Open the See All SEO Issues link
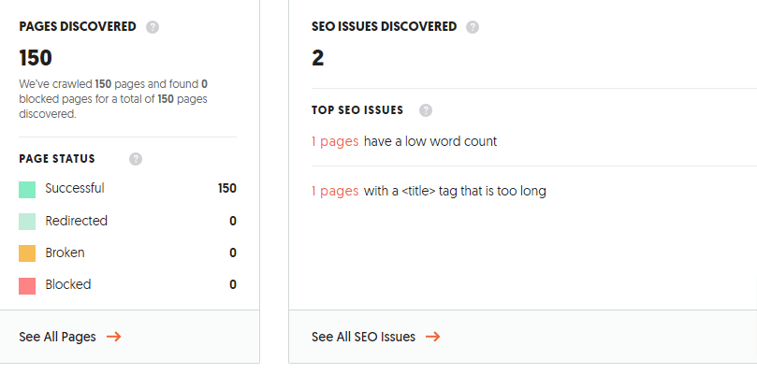The image size is (757, 375). (363, 337)
